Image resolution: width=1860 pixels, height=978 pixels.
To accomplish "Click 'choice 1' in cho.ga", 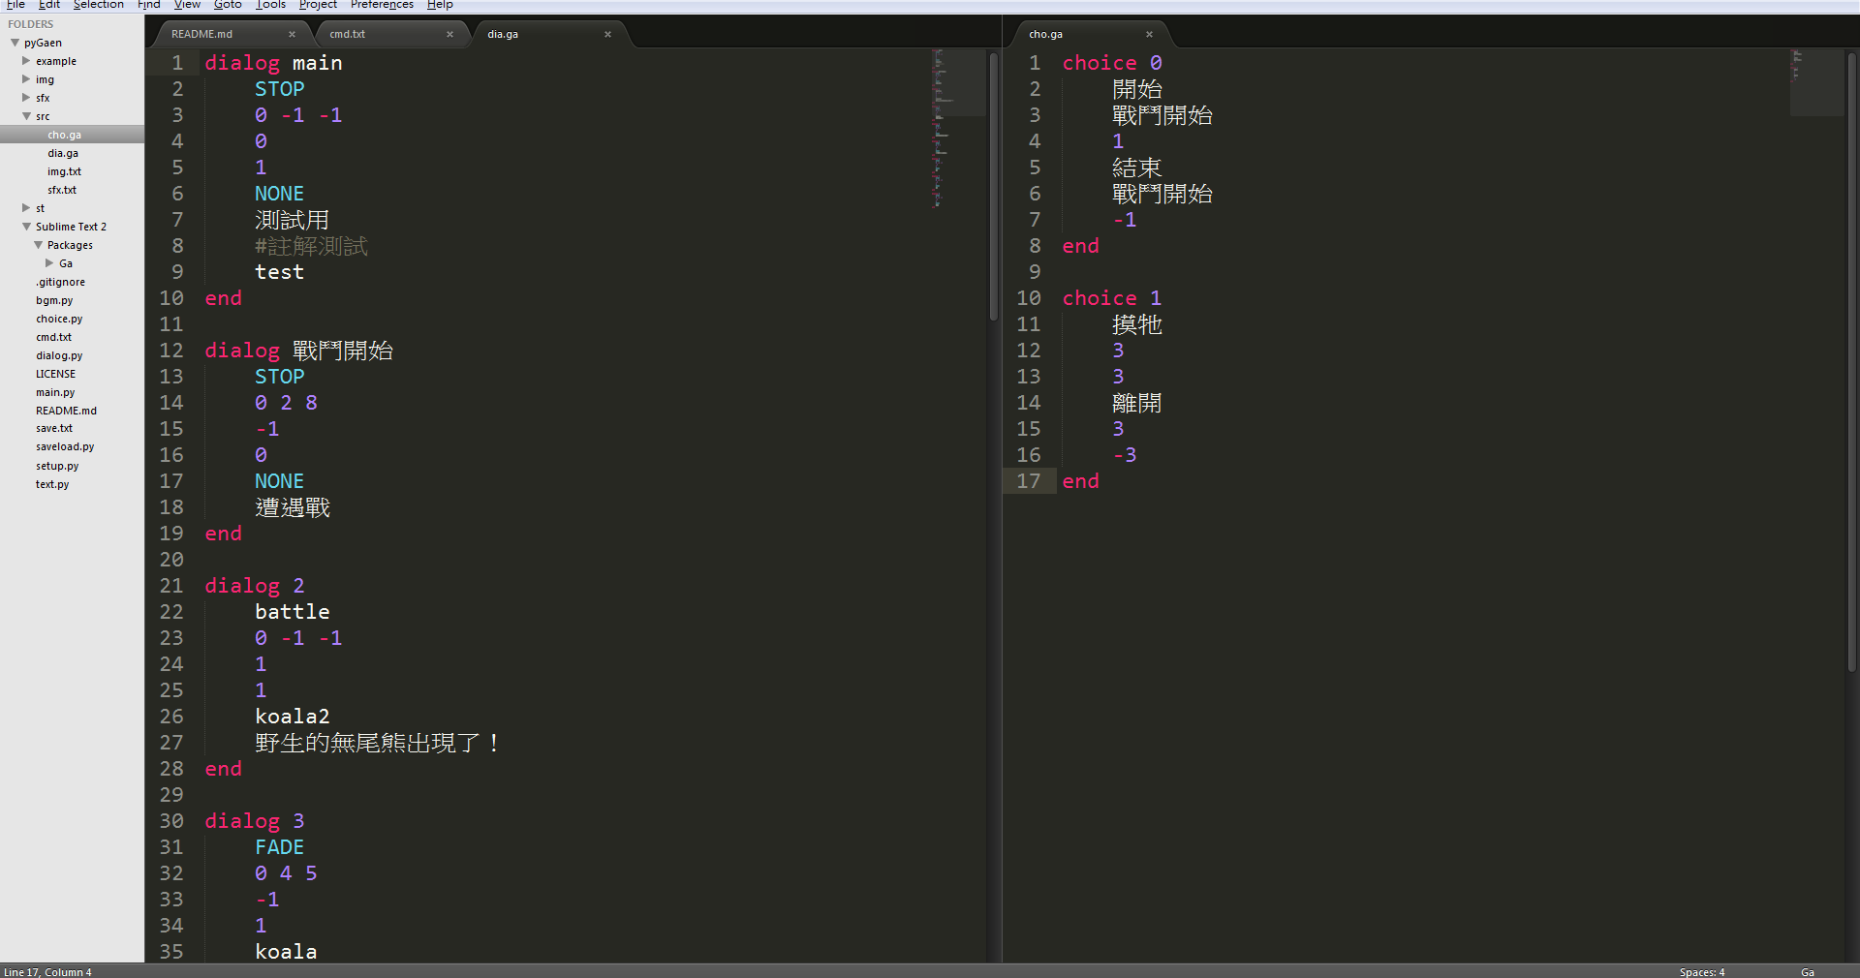I will tap(1111, 298).
